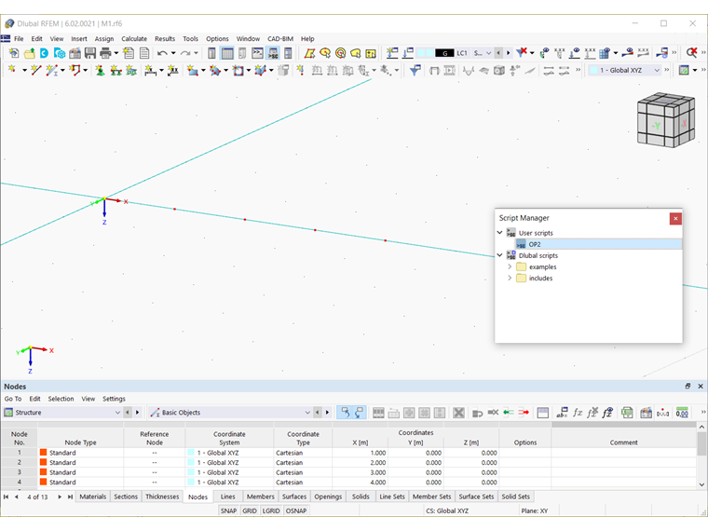
Task: Click the Filter funnel icon in second toolbar
Action: tap(415, 70)
